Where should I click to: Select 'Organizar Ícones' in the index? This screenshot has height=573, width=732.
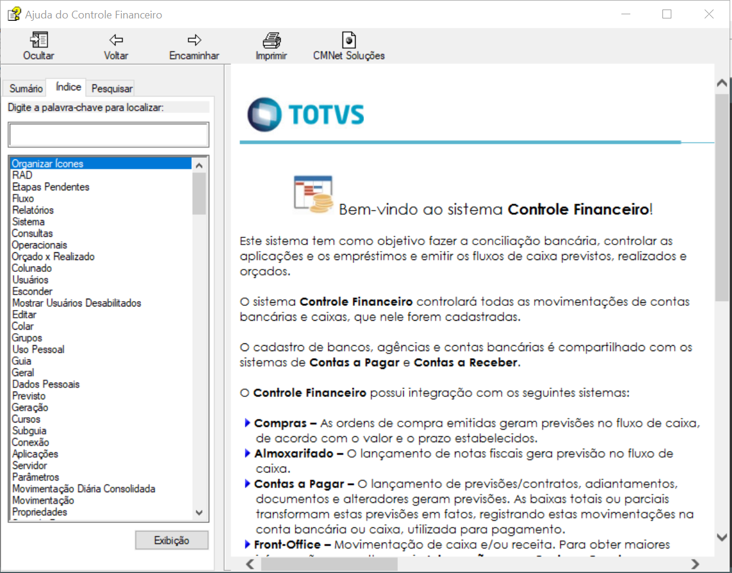[x=101, y=164]
